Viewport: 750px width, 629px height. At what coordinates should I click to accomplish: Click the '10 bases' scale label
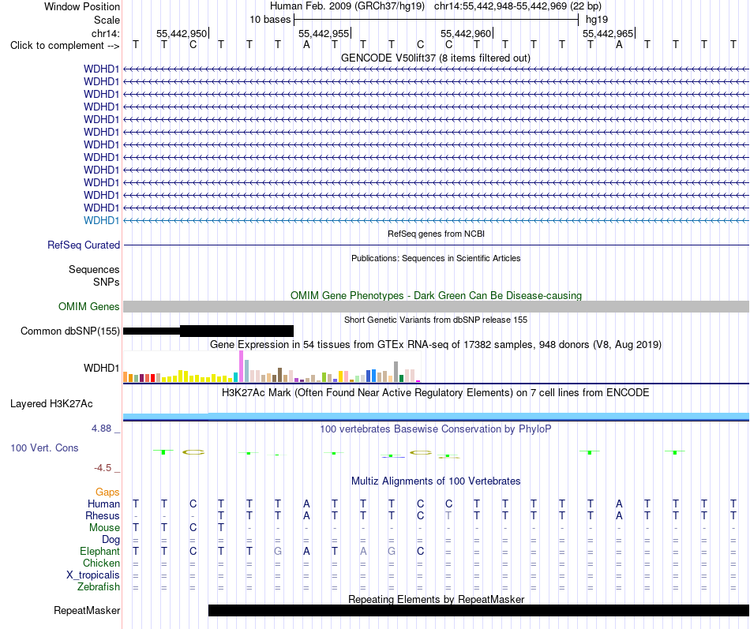click(x=270, y=20)
